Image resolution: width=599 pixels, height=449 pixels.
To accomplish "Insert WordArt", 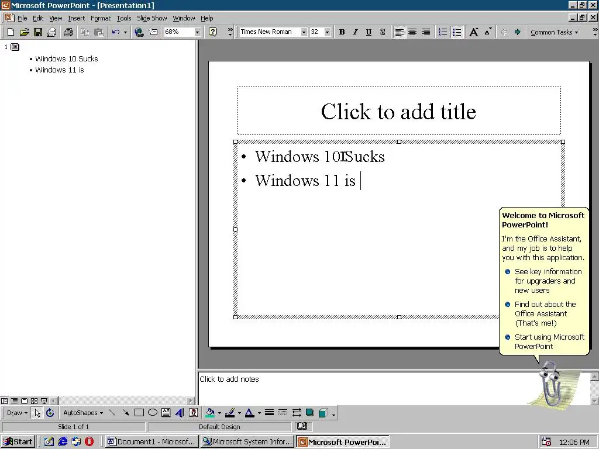I will [180, 413].
